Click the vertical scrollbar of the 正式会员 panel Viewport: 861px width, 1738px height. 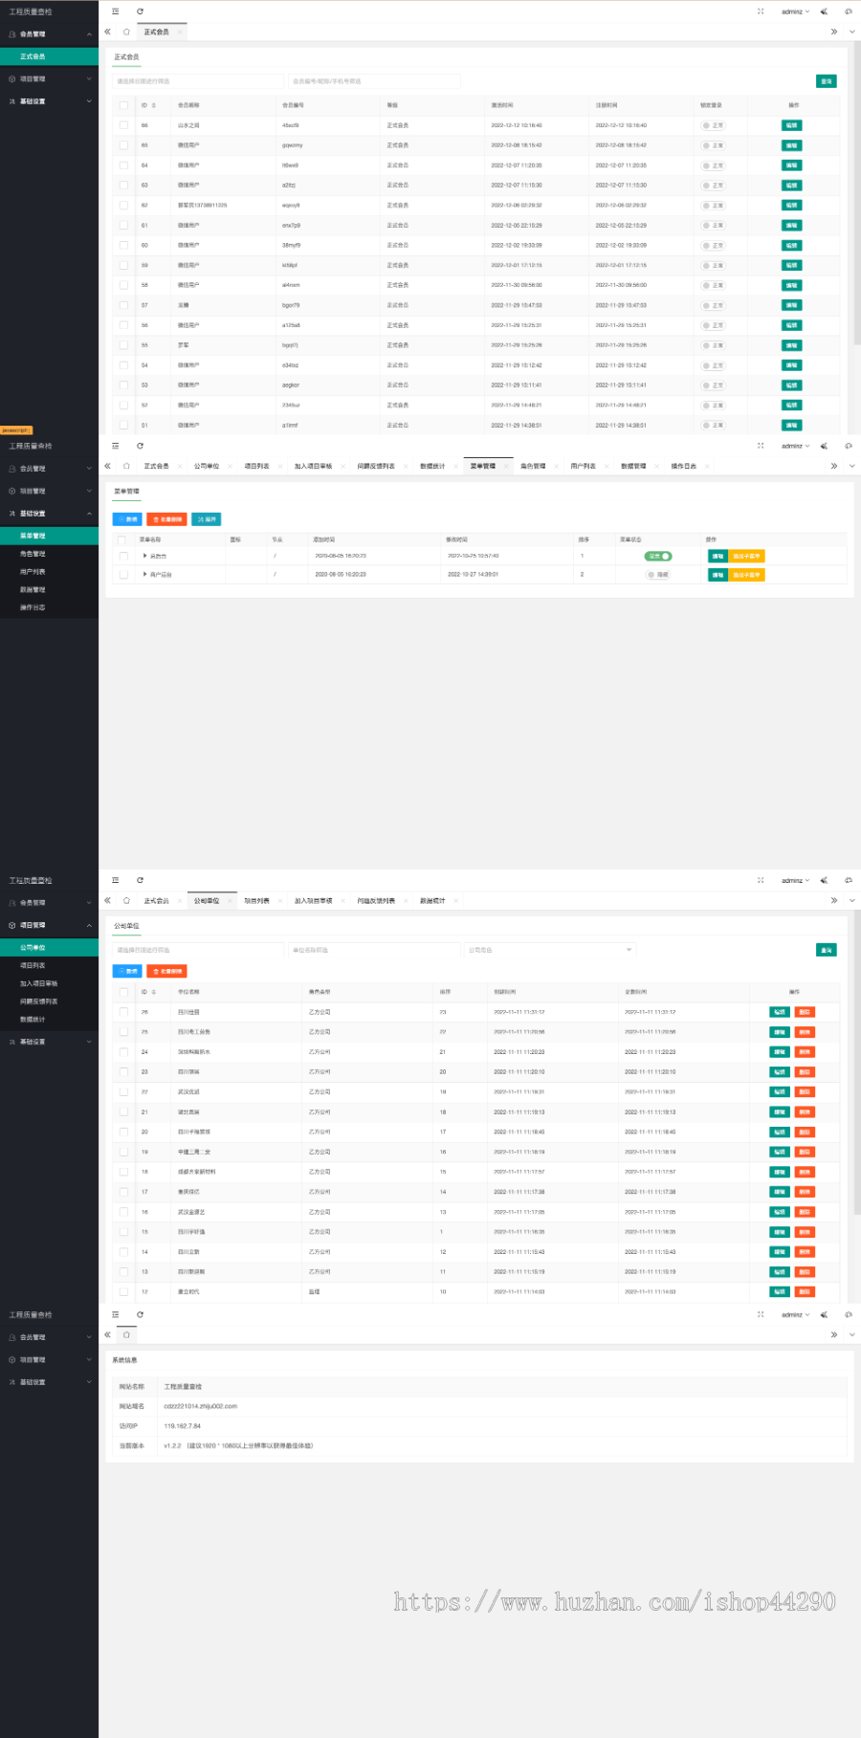[857, 191]
